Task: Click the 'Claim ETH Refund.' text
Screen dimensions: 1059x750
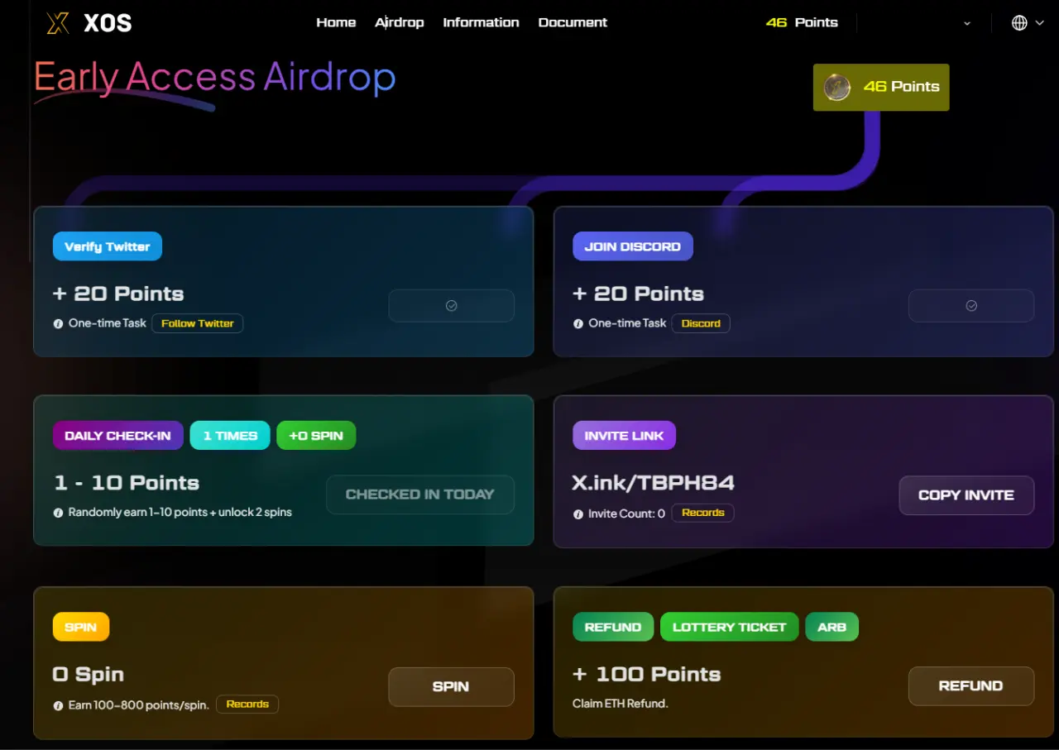Action: point(621,704)
